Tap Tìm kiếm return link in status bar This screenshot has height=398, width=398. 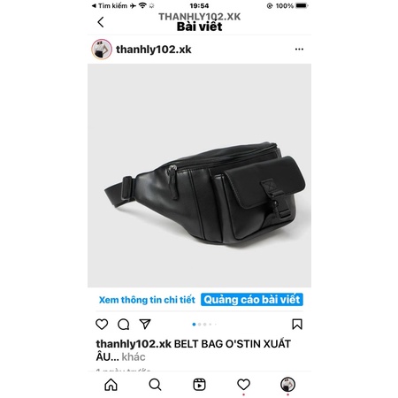[110, 6]
